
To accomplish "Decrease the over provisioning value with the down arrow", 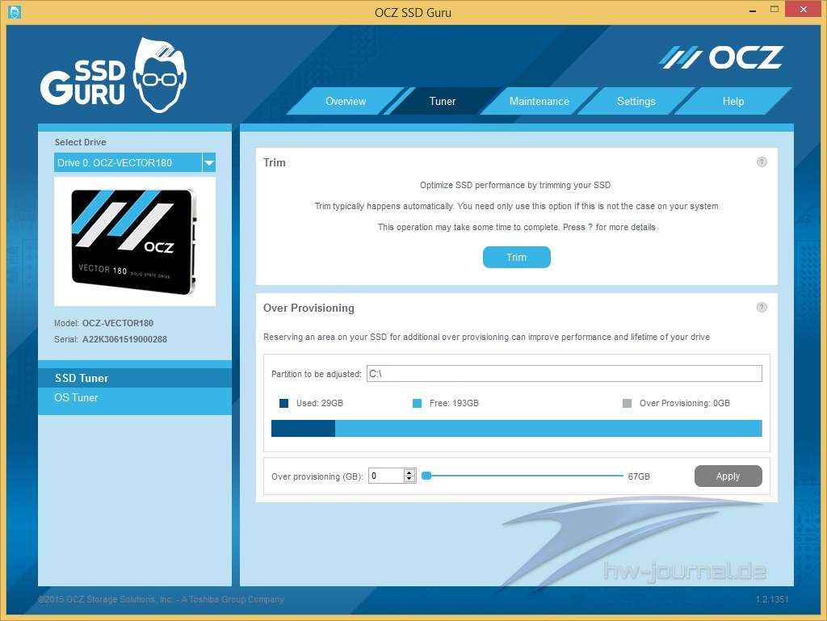I will (x=409, y=480).
